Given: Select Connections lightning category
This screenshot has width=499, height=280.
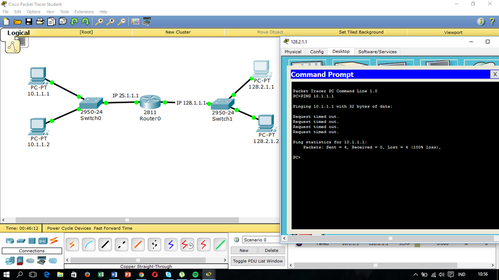Looking at the screenshot, I should point(54,241).
